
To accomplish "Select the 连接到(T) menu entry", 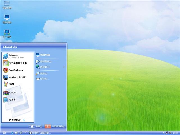I will (42, 67).
